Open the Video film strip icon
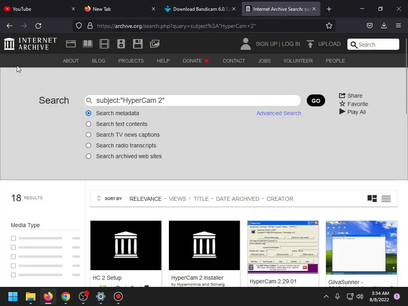 click(104, 44)
